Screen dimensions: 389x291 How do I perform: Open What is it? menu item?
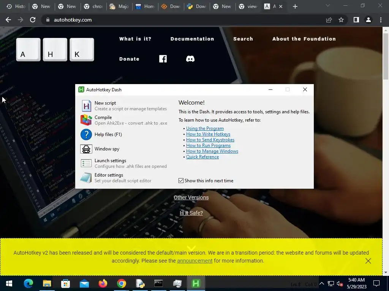click(135, 39)
